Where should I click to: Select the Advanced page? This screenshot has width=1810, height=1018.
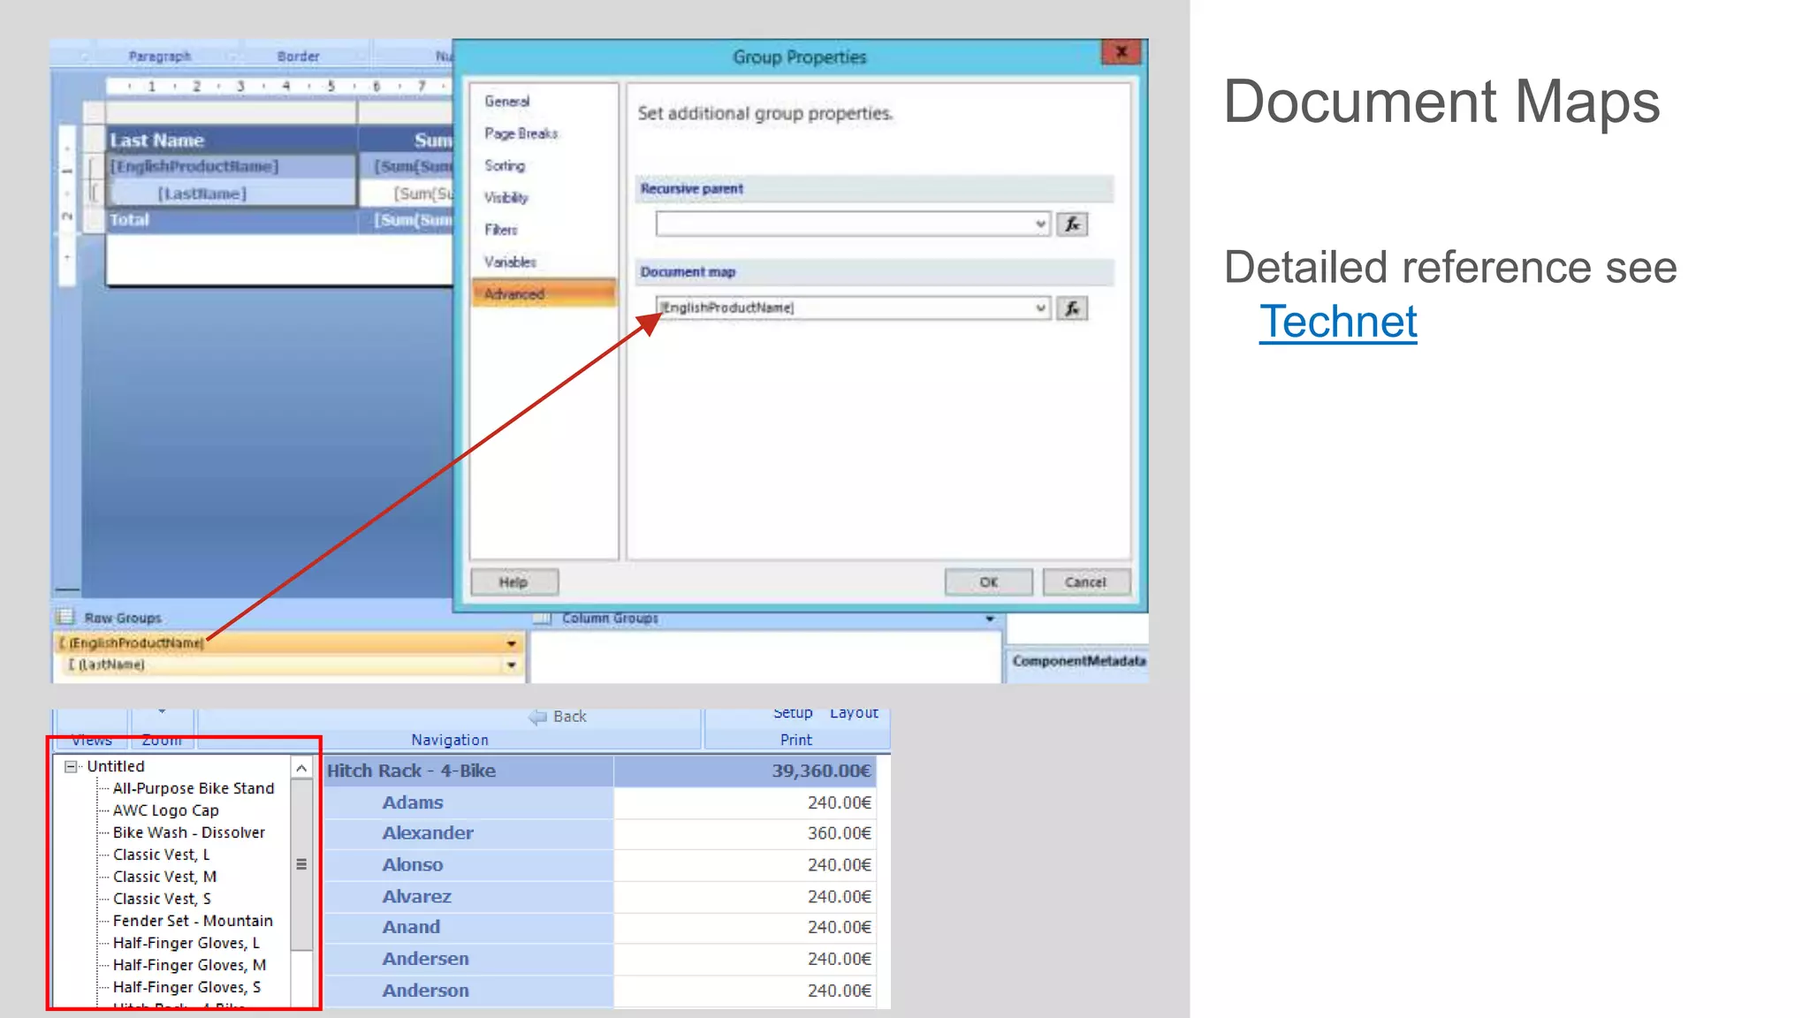point(544,293)
